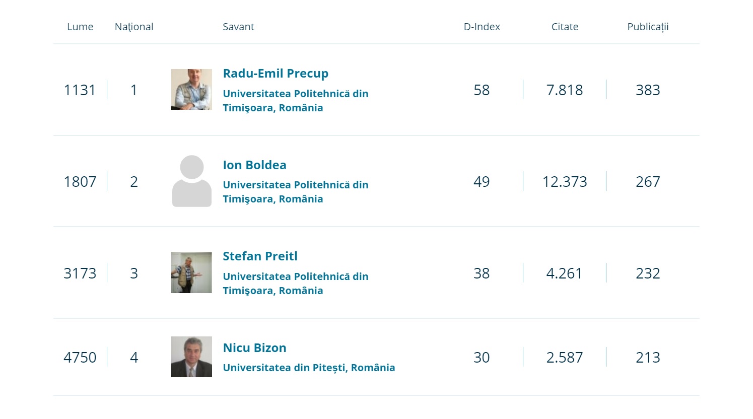Click the Citate column header

(x=565, y=27)
